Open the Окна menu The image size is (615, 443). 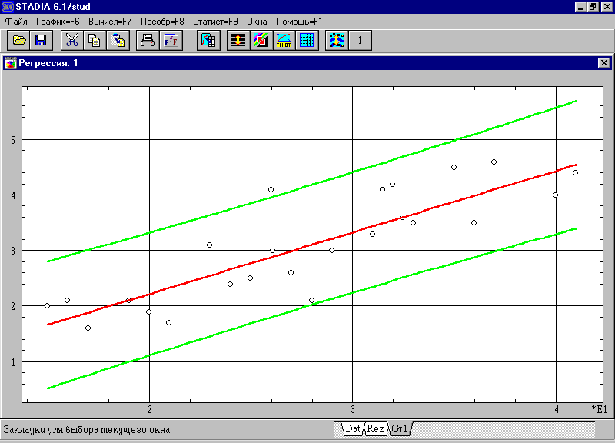pyautogui.click(x=257, y=22)
